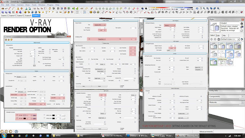
Task: Open the Camera Type Standard dropdown
Action: (x=21, y=77)
